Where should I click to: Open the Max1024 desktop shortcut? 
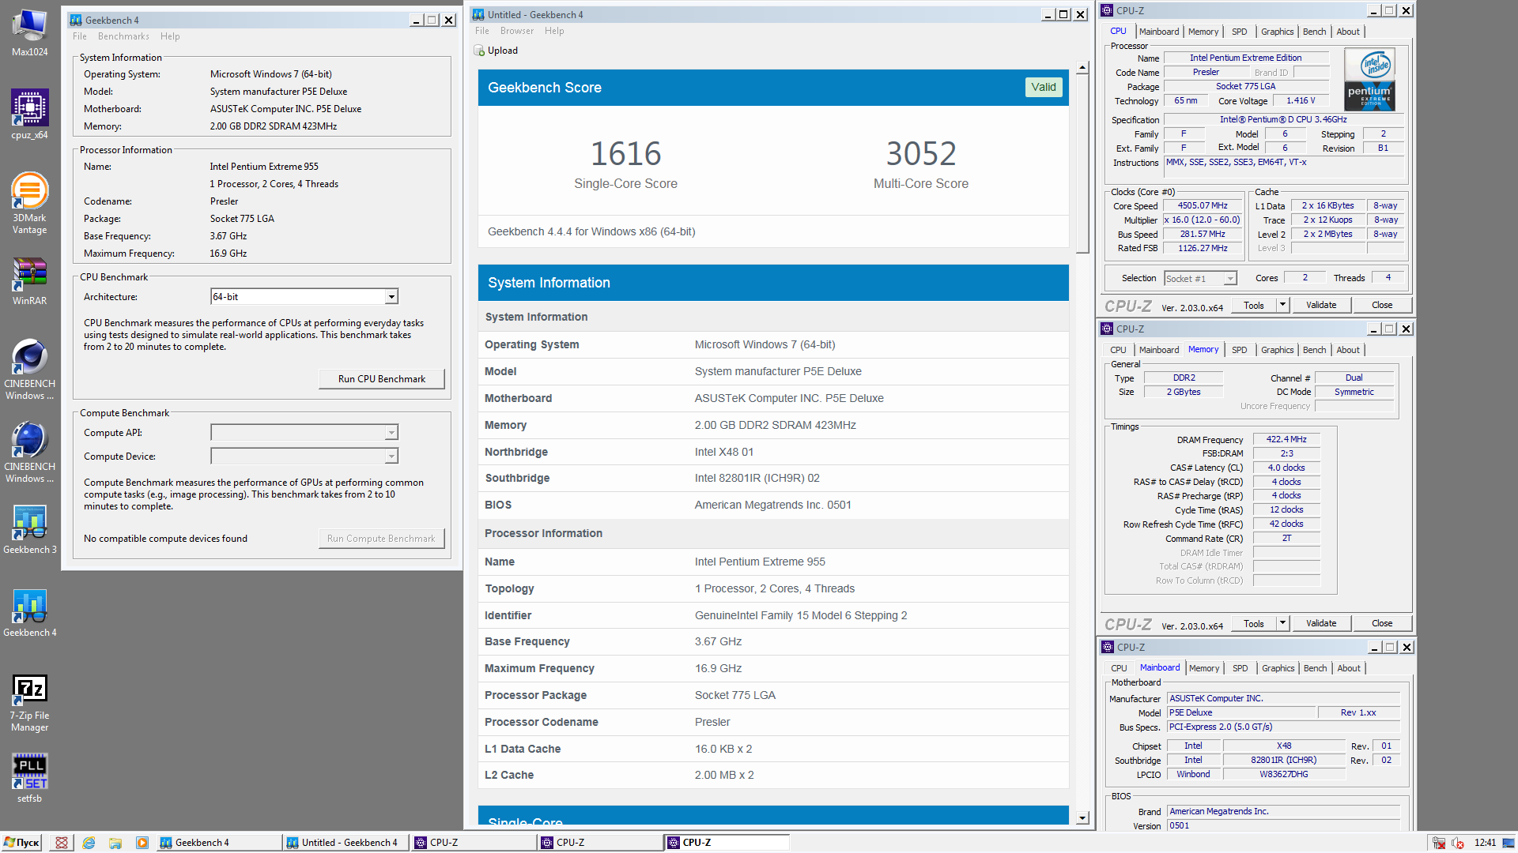29,33
